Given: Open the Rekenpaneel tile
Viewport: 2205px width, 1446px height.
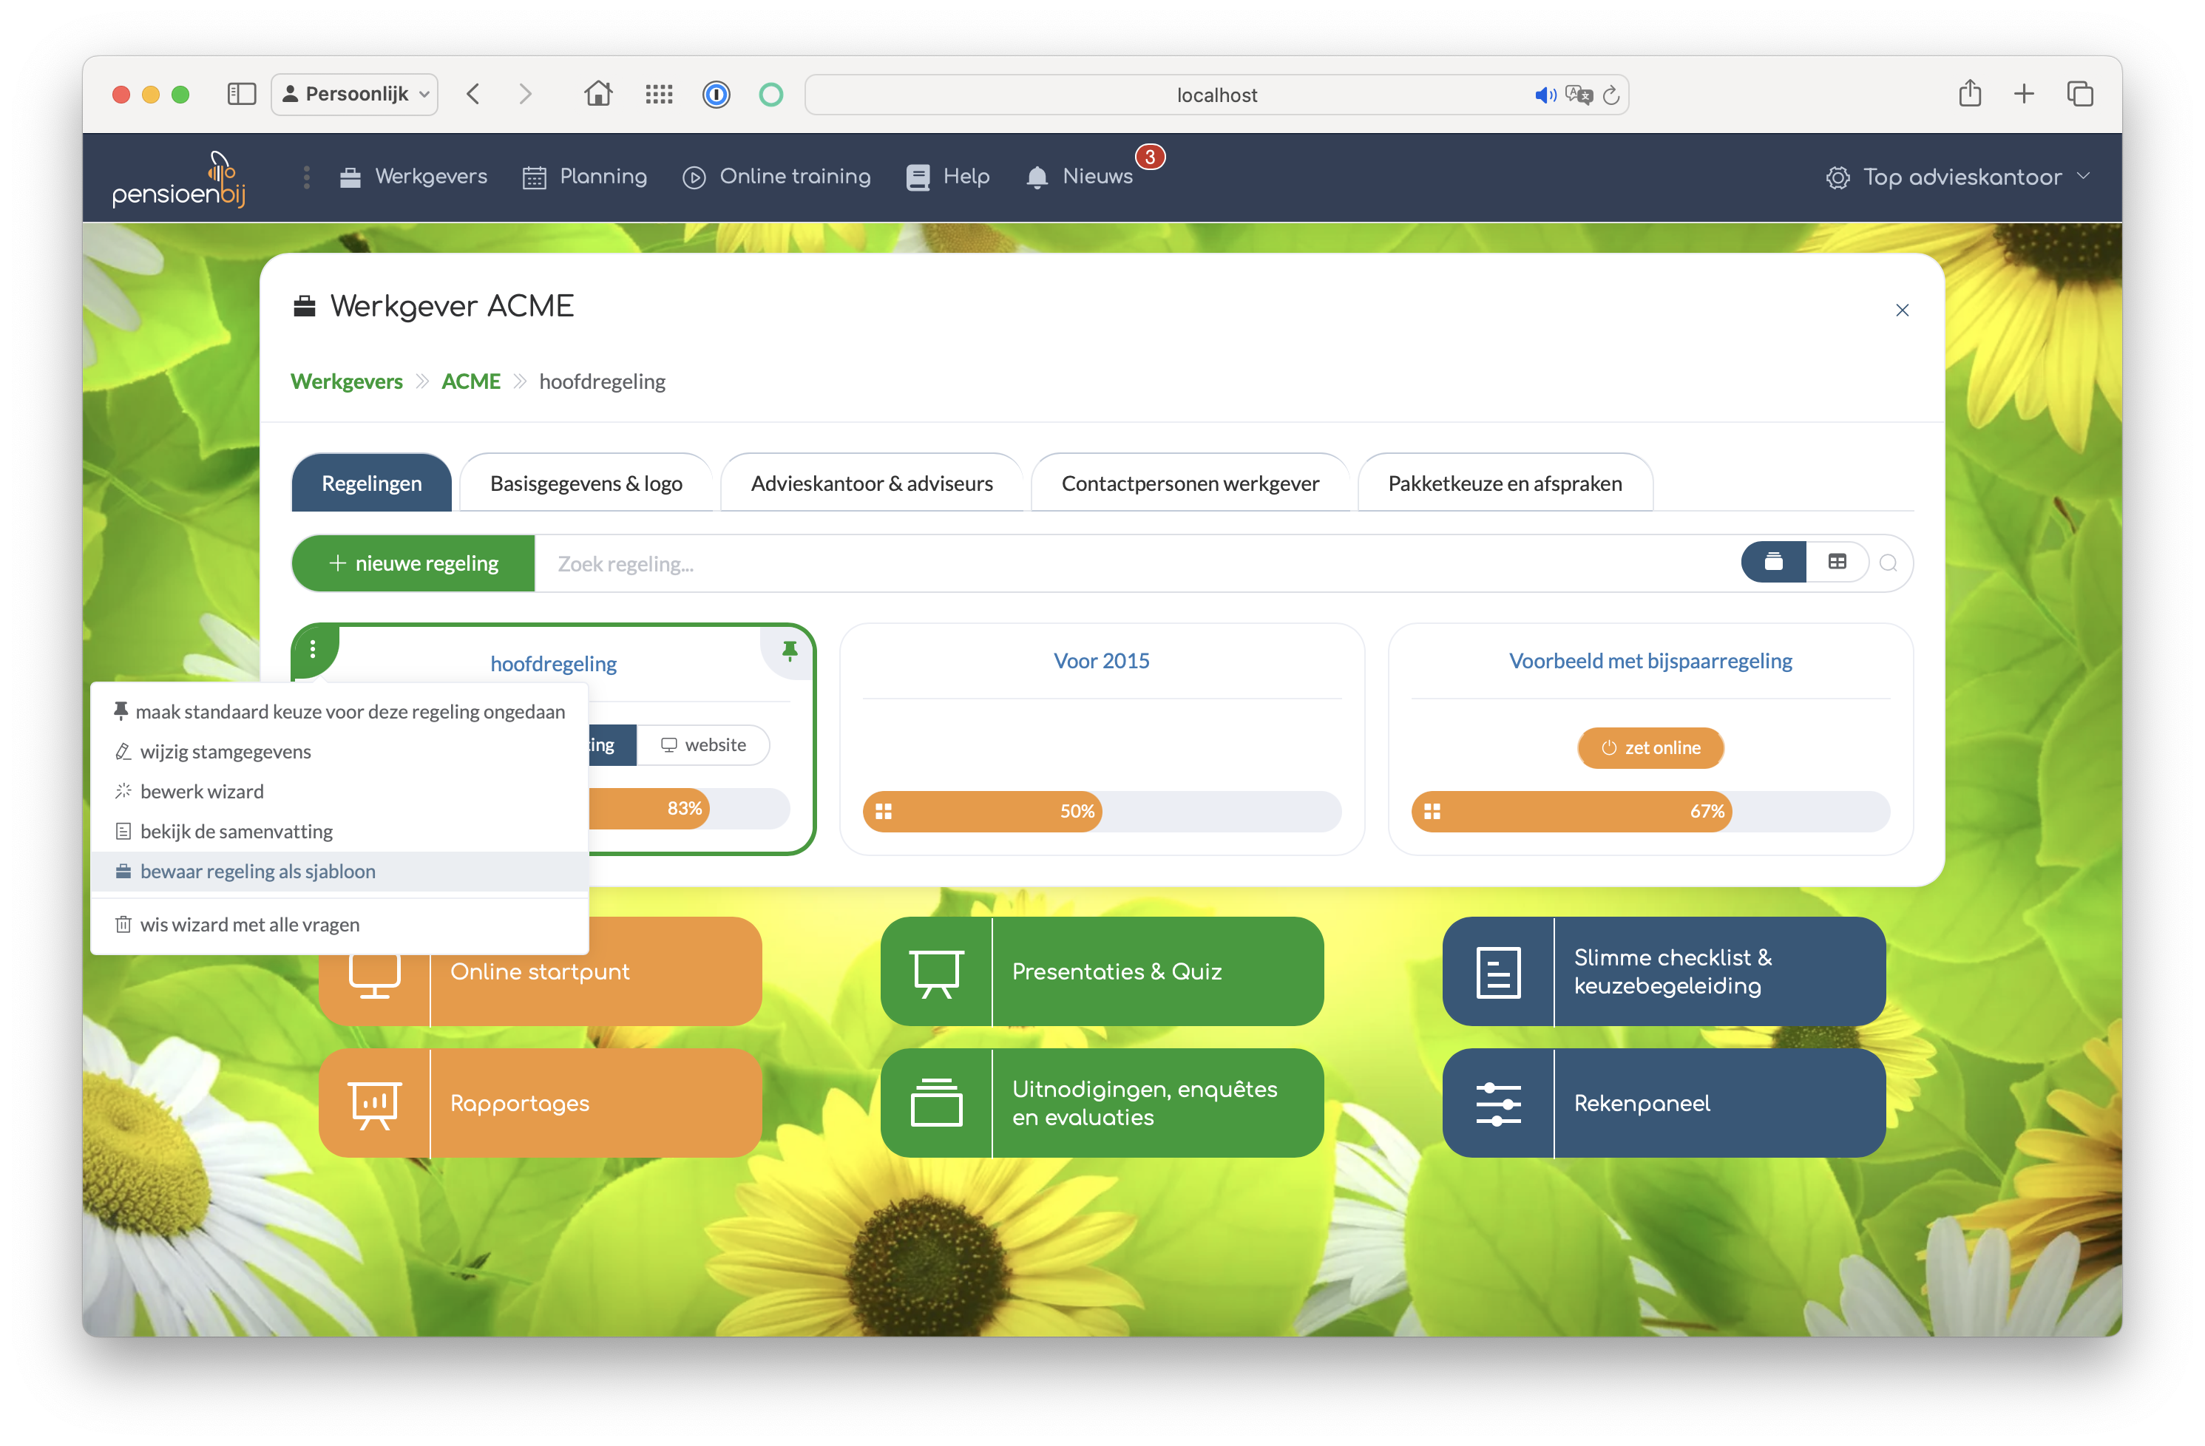Looking at the screenshot, I should 1664,1103.
